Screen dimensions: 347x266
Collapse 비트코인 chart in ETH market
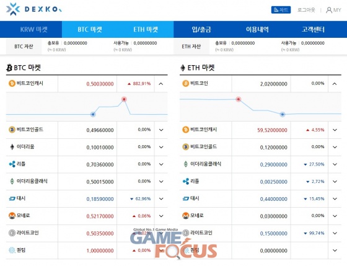pos(335,84)
